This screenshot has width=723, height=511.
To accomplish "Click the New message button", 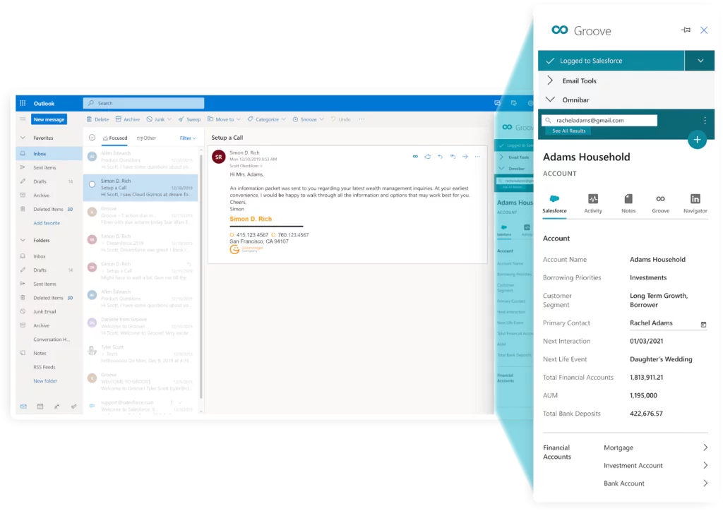I will (49, 119).
